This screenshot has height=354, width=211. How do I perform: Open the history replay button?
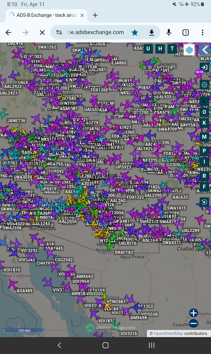pyautogui.click(x=204, y=202)
